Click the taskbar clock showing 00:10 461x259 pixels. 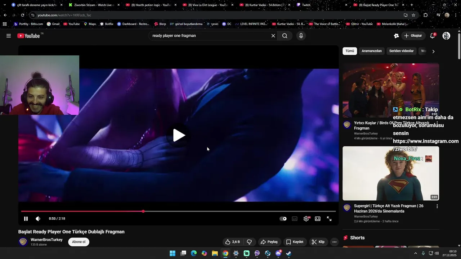click(450, 253)
